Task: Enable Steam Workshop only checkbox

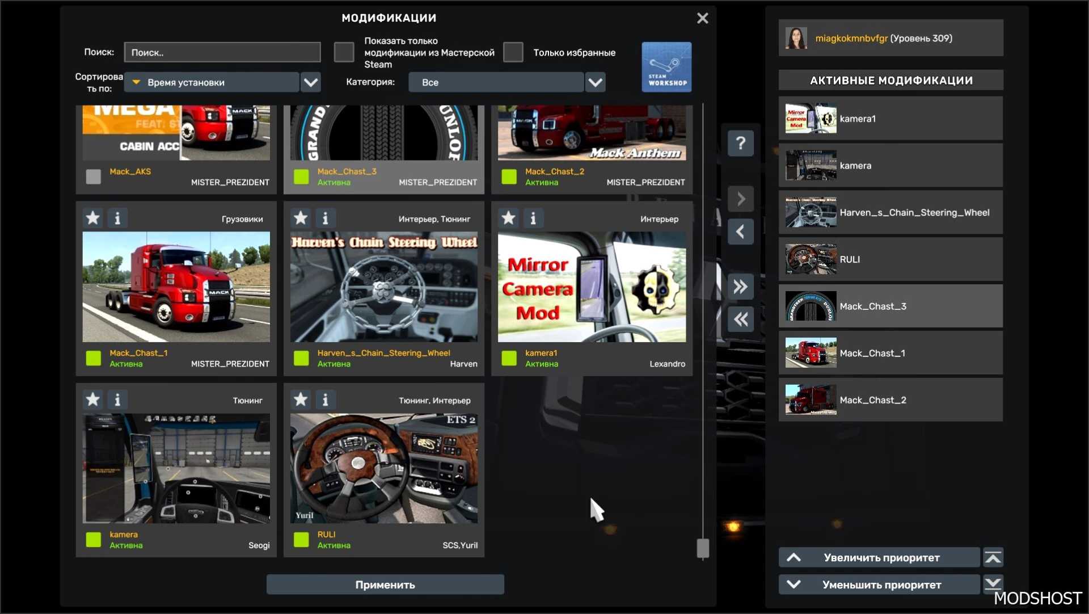Action: 344,52
